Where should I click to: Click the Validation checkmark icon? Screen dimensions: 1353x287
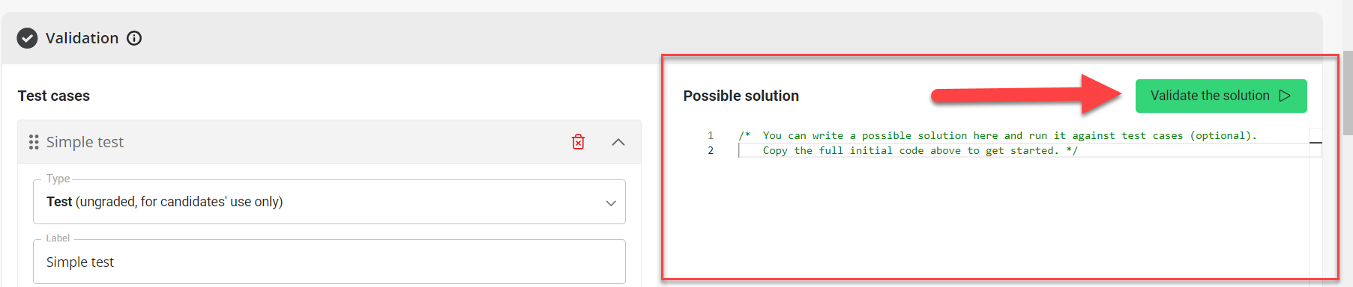pos(27,38)
